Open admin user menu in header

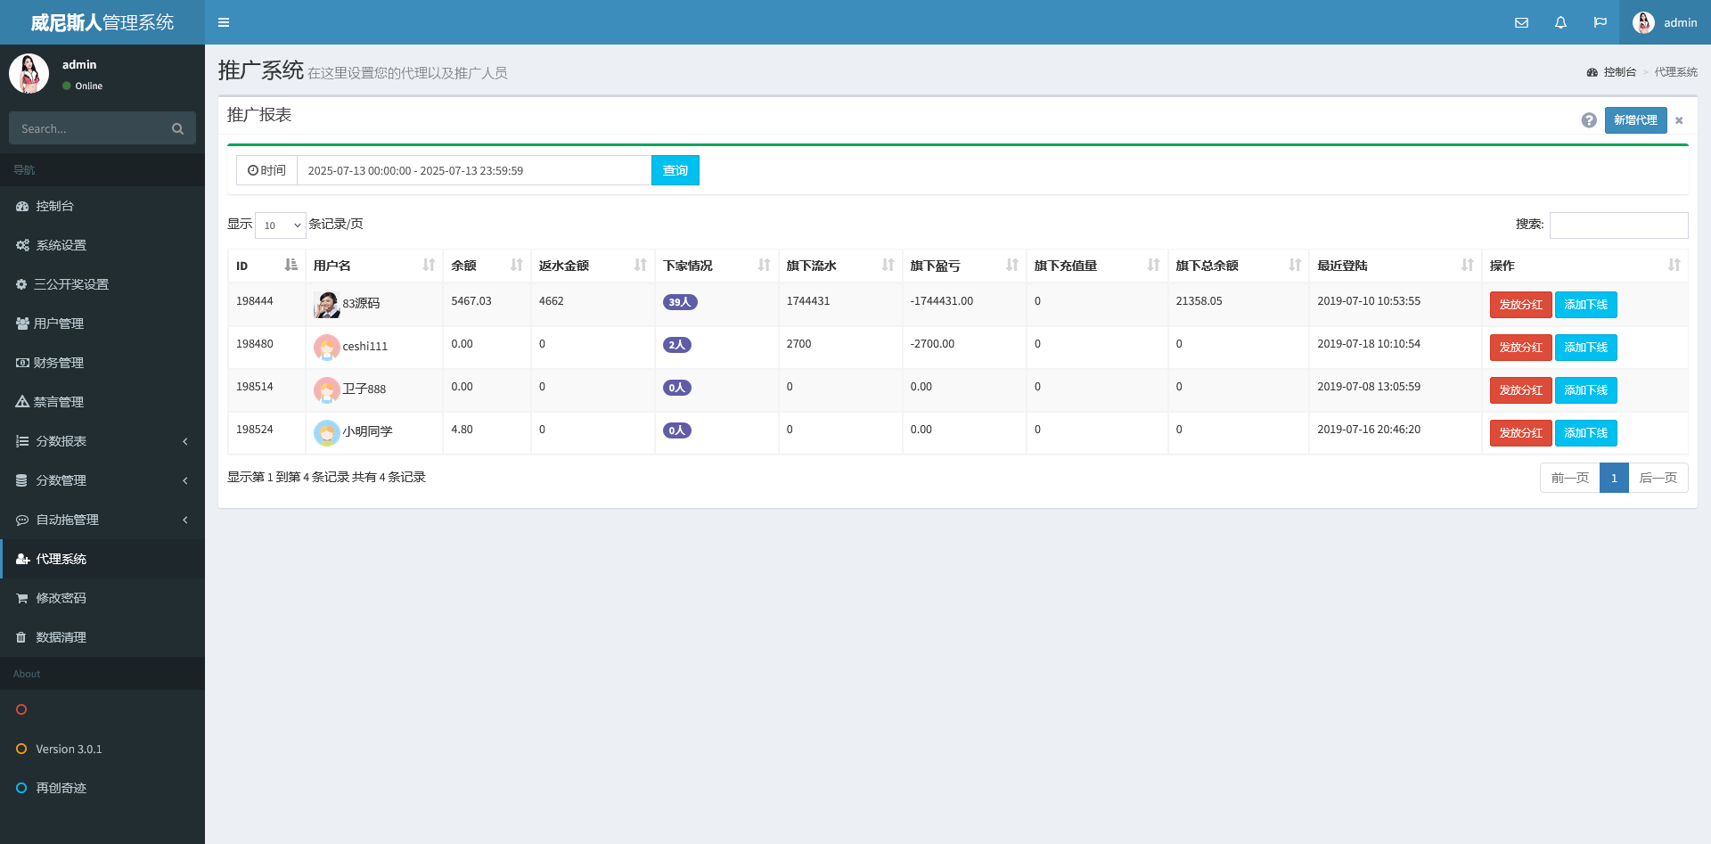point(1665,22)
